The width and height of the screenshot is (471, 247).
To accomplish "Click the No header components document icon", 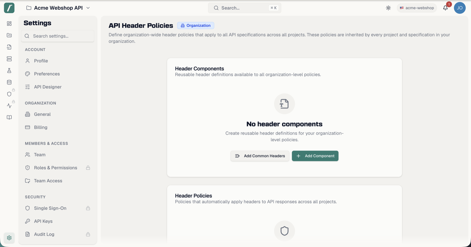I will 284,104.
